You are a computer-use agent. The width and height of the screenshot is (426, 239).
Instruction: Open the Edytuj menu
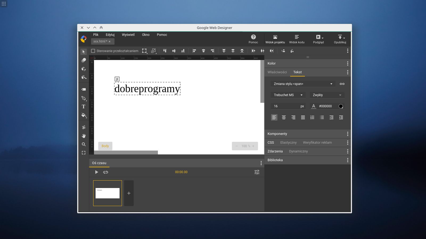point(110,35)
